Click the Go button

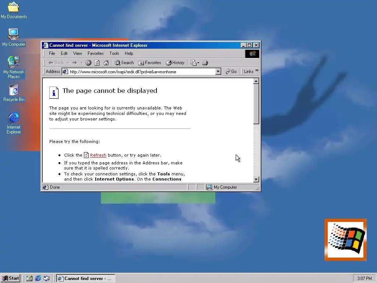click(x=231, y=71)
